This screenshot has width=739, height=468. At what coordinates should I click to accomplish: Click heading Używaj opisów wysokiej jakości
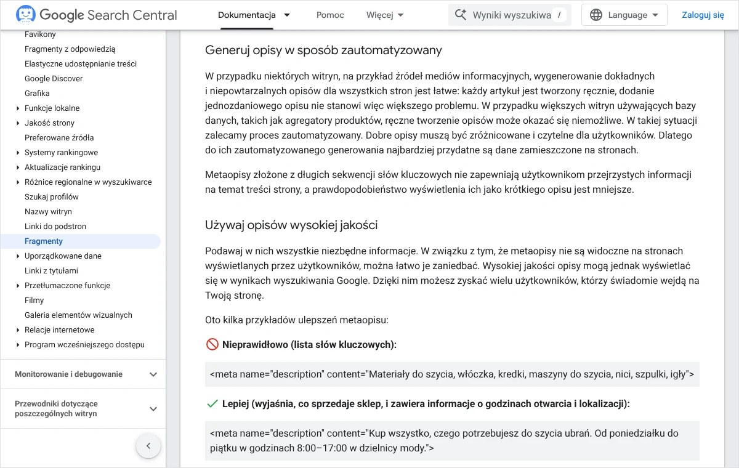tap(291, 225)
